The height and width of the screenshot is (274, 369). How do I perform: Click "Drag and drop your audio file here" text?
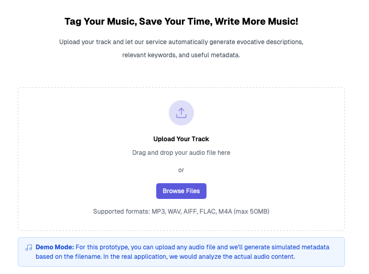[181, 153]
